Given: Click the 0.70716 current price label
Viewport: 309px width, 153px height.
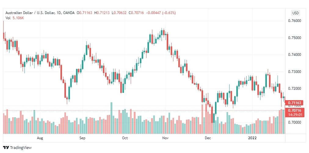Looking at the screenshot, I should click(295, 111).
